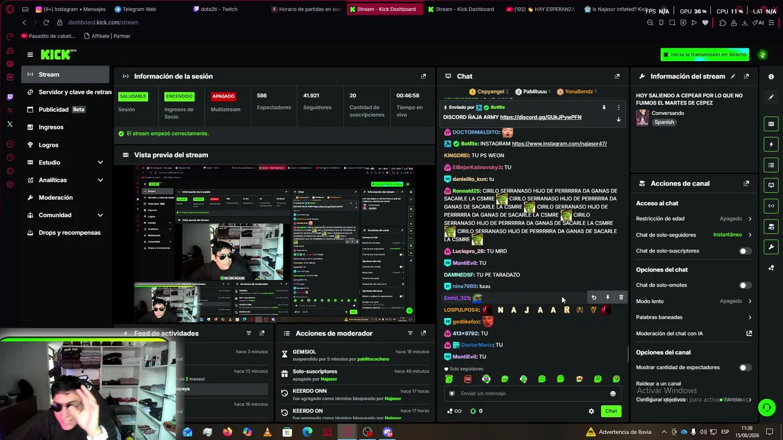783x440 pixels.
Task: Click the Enviar un mensaje input
Action: pos(532,394)
